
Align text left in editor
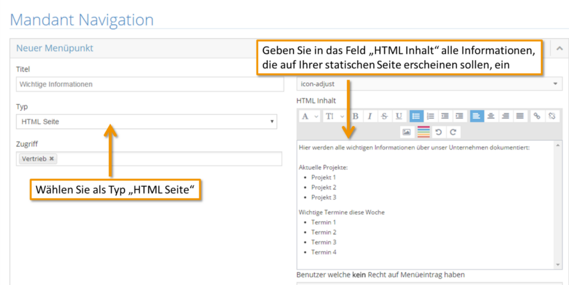click(477, 116)
